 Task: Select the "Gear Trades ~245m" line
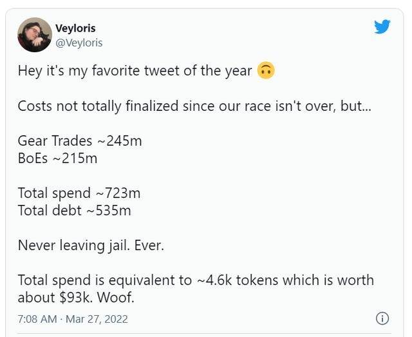pyautogui.click(x=79, y=140)
